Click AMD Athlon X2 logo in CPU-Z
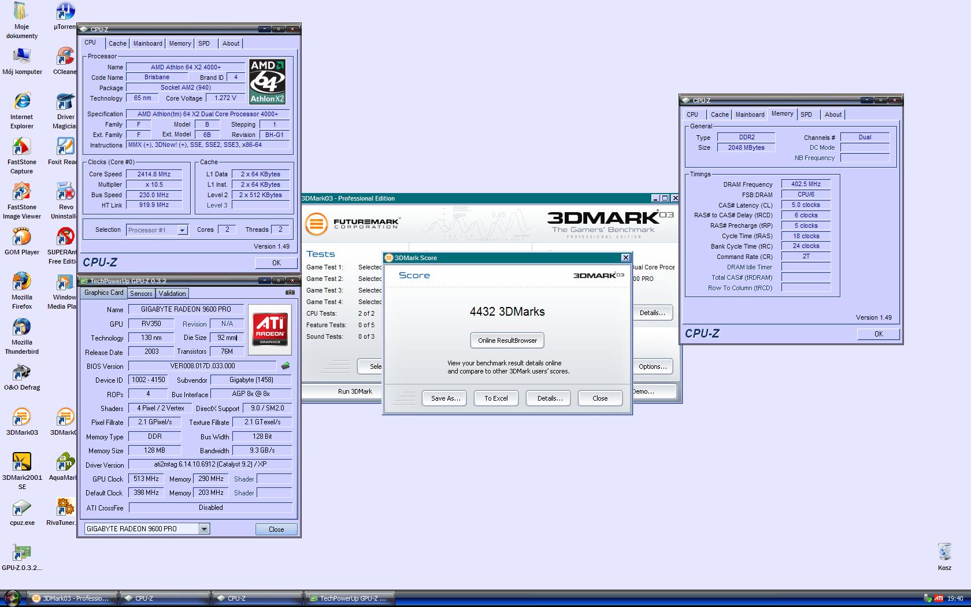The height and width of the screenshot is (607, 971). point(267,82)
